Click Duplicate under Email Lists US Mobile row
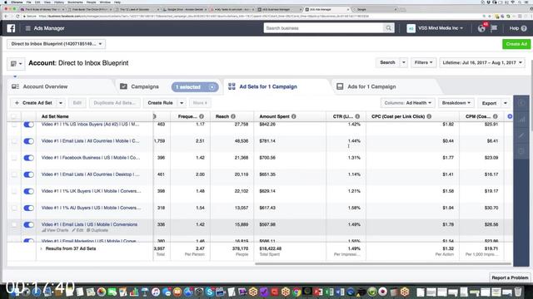 (x=97, y=230)
